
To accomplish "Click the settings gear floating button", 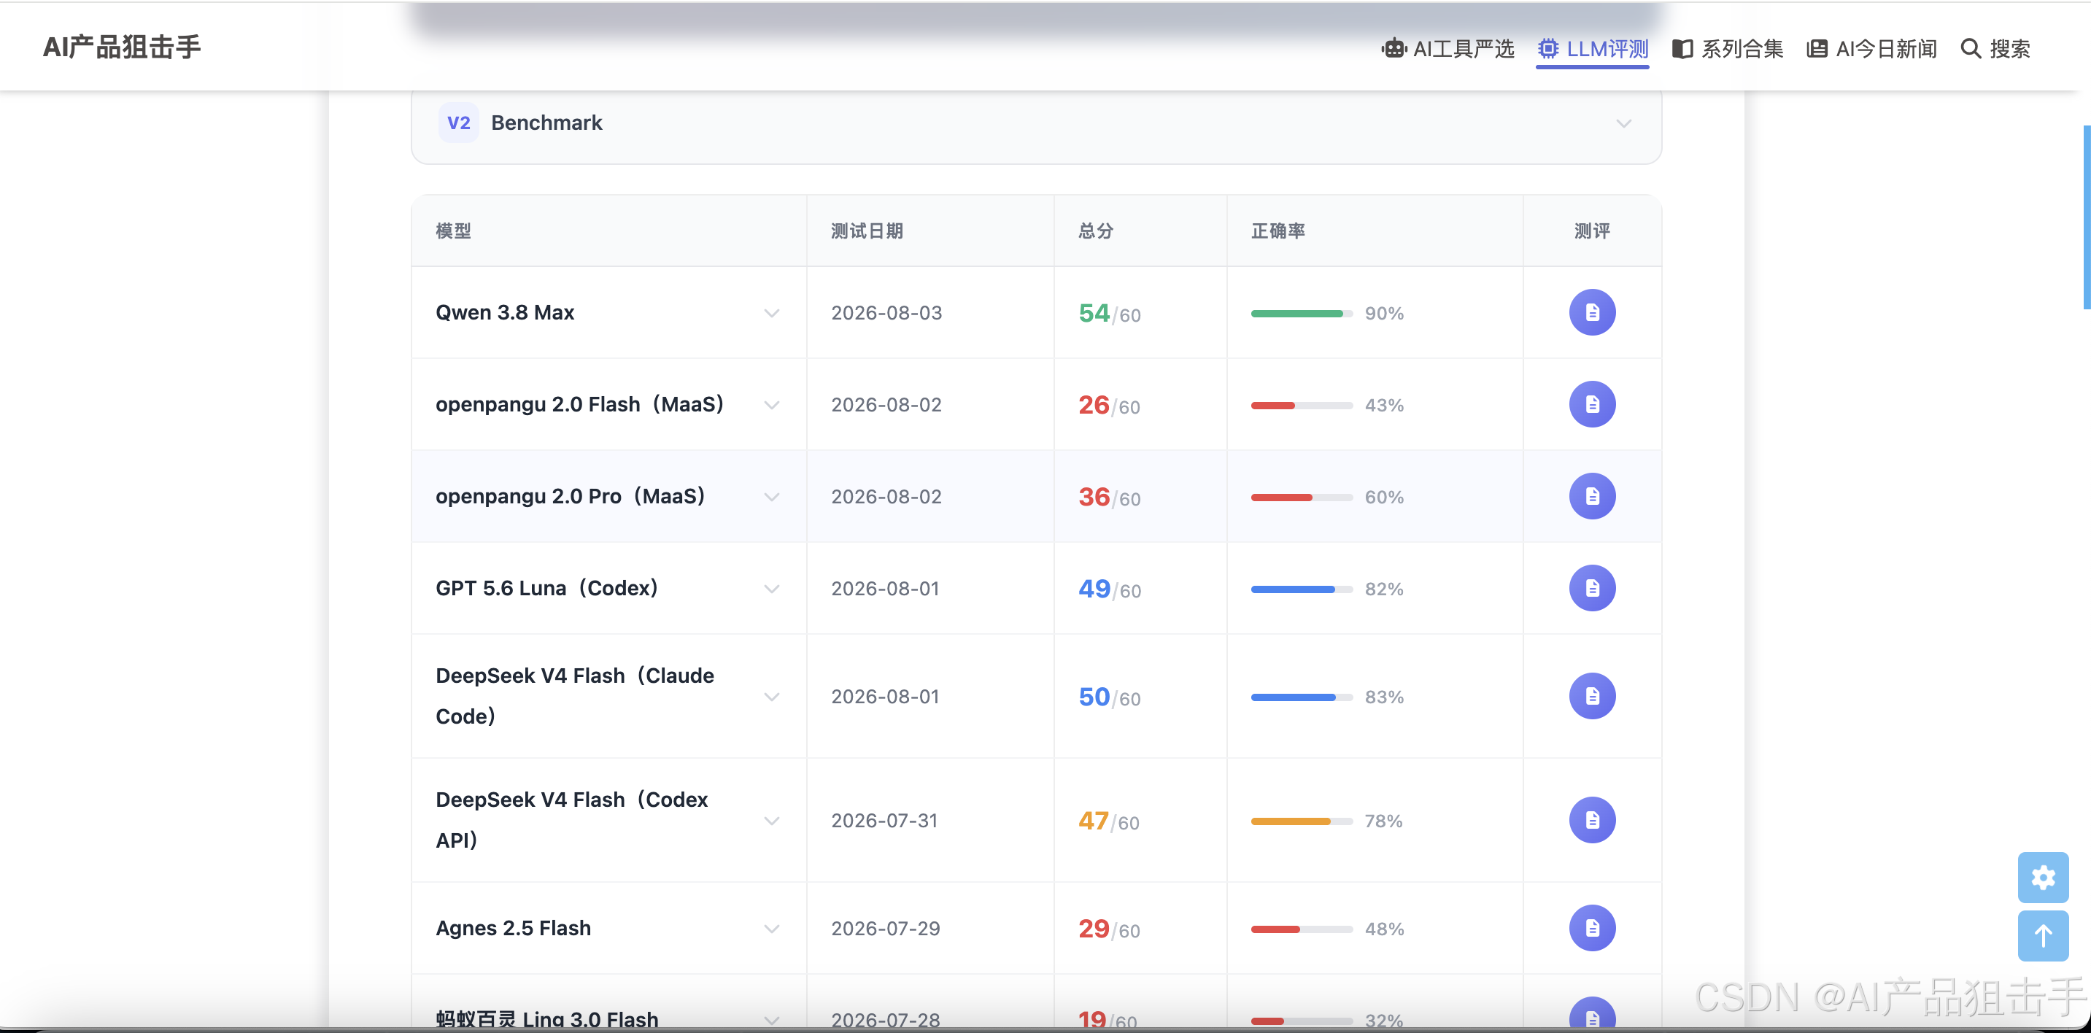I will 2042,877.
